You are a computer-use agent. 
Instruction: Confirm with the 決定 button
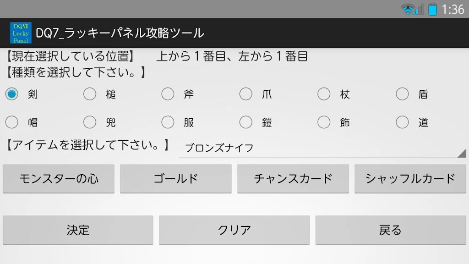coord(78,230)
